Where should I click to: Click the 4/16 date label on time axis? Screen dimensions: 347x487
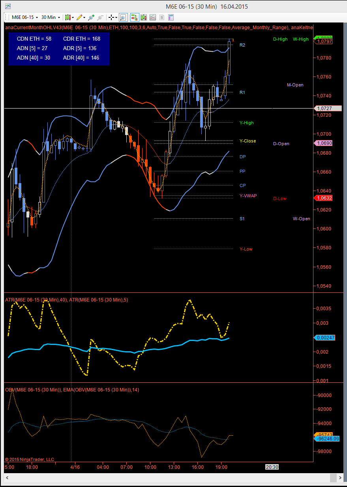tap(75, 467)
